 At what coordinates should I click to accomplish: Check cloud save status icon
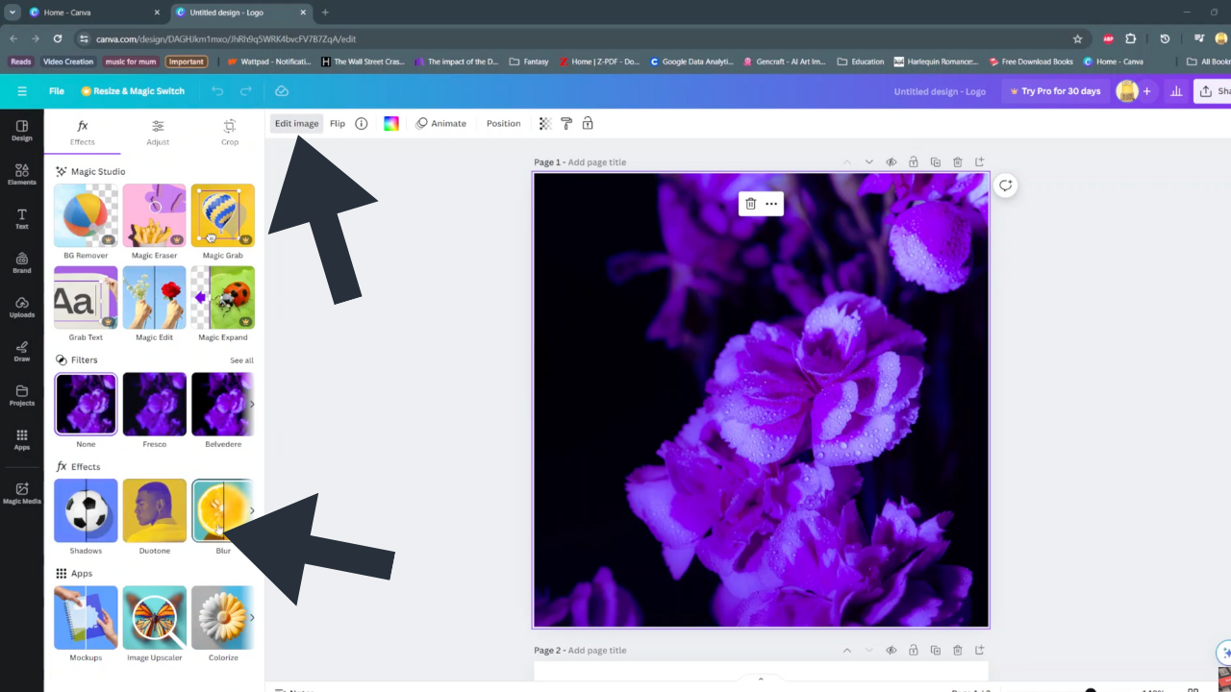(282, 91)
